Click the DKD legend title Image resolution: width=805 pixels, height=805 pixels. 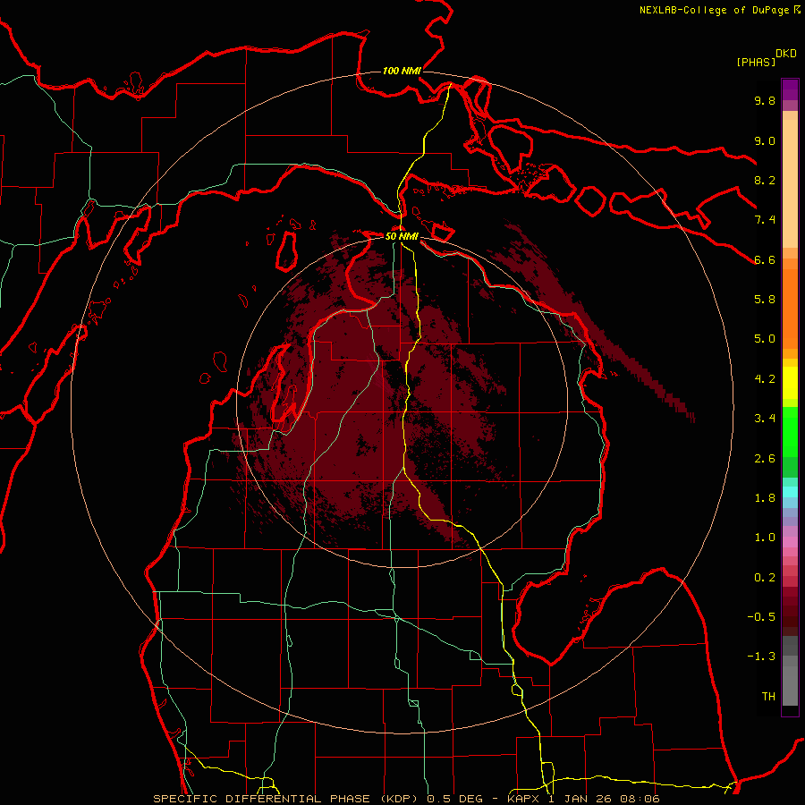[x=786, y=54]
